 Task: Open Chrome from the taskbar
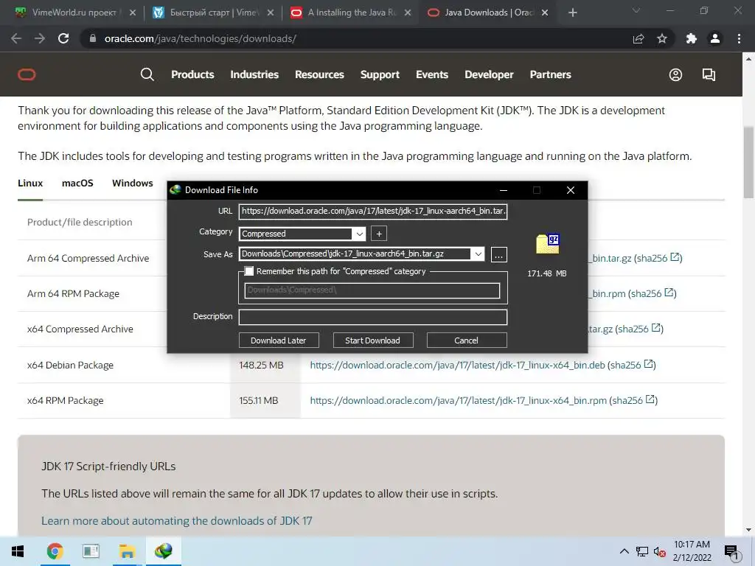click(55, 551)
